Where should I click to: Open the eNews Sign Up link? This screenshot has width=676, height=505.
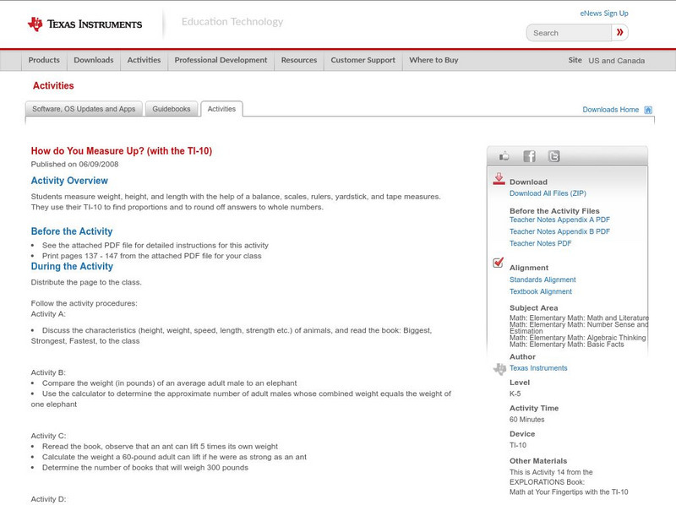(604, 14)
